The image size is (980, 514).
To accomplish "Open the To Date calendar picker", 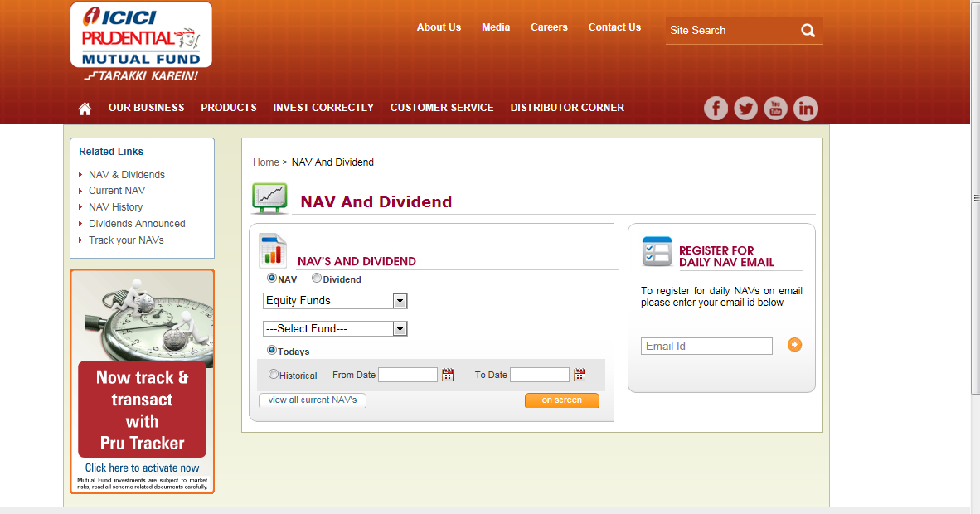I will [580, 375].
